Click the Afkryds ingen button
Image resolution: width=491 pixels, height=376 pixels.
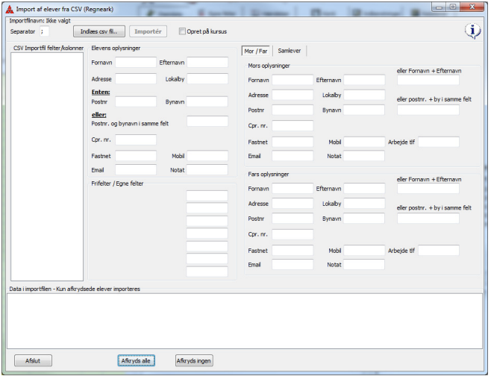[194, 360]
